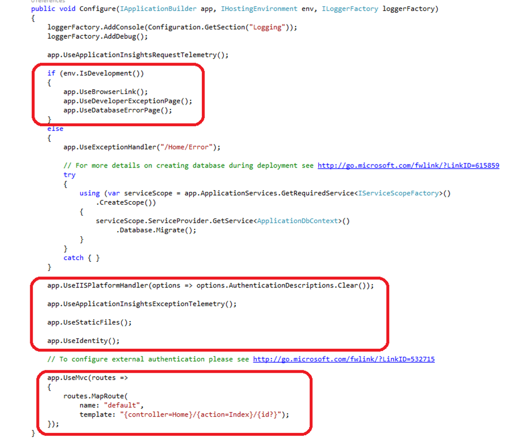Click the app.UseIdentity() line

[84, 341]
